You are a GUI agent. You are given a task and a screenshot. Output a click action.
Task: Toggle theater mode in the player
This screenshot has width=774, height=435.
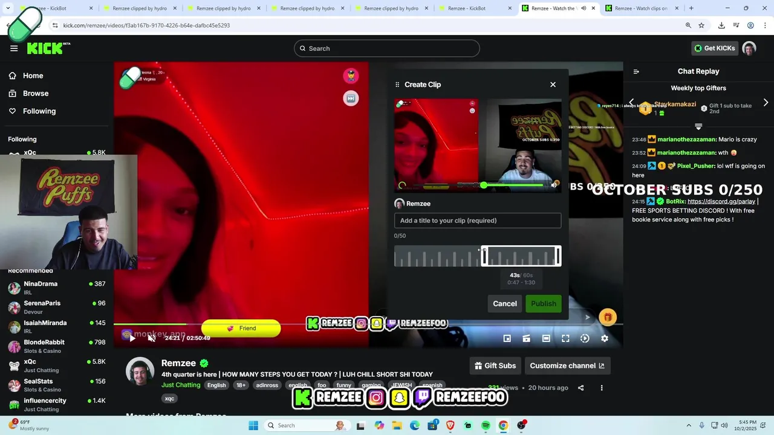tap(546, 338)
